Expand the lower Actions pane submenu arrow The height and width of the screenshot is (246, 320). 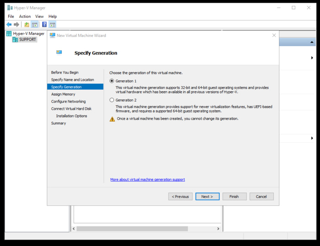312,138
